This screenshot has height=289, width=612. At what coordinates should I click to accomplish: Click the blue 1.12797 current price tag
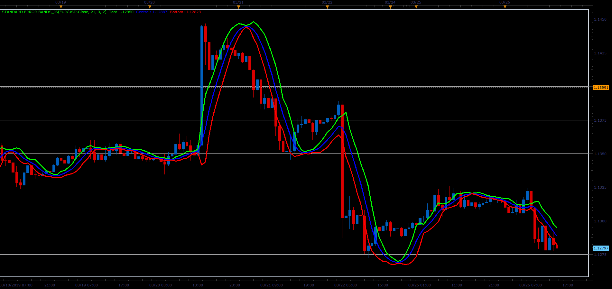tap(601, 248)
